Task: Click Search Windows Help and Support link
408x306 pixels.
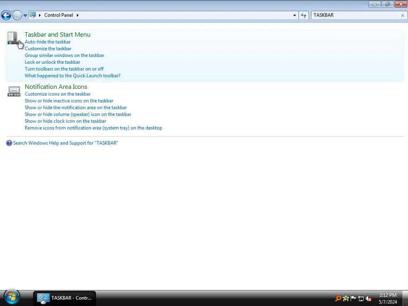Action: click(x=66, y=143)
